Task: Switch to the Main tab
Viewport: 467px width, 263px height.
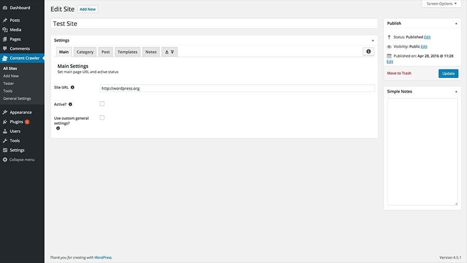Action: click(x=64, y=52)
